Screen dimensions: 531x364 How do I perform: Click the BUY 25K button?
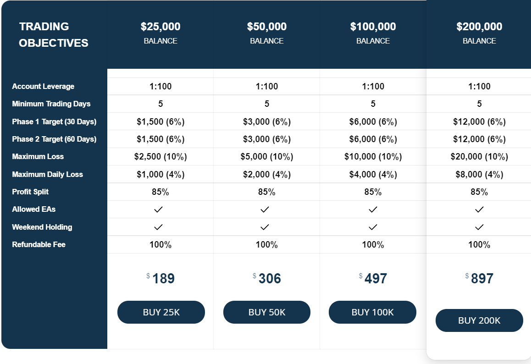(x=161, y=312)
